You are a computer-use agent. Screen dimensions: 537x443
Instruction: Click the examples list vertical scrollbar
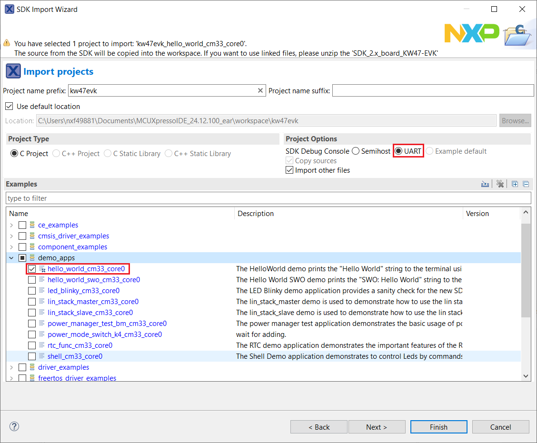526,271
